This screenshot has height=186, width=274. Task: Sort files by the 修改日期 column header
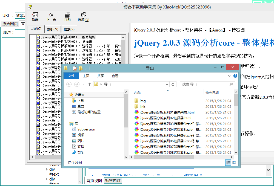[212, 93]
